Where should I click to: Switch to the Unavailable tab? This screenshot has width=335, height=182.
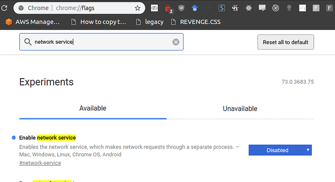pos(240,109)
